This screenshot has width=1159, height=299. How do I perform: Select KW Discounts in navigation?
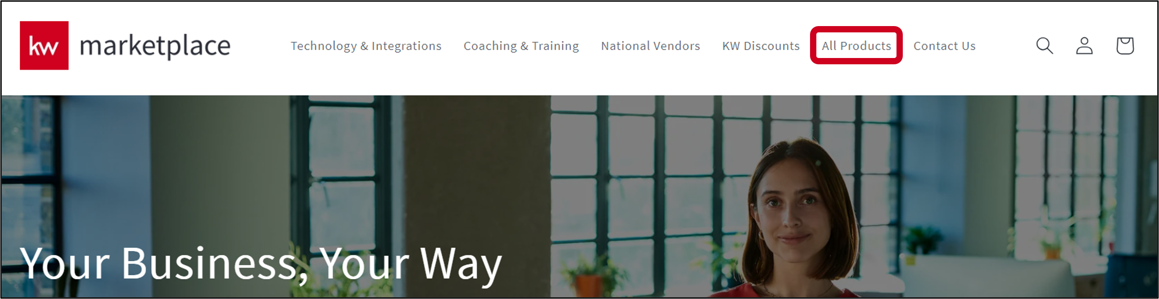coord(761,46)
